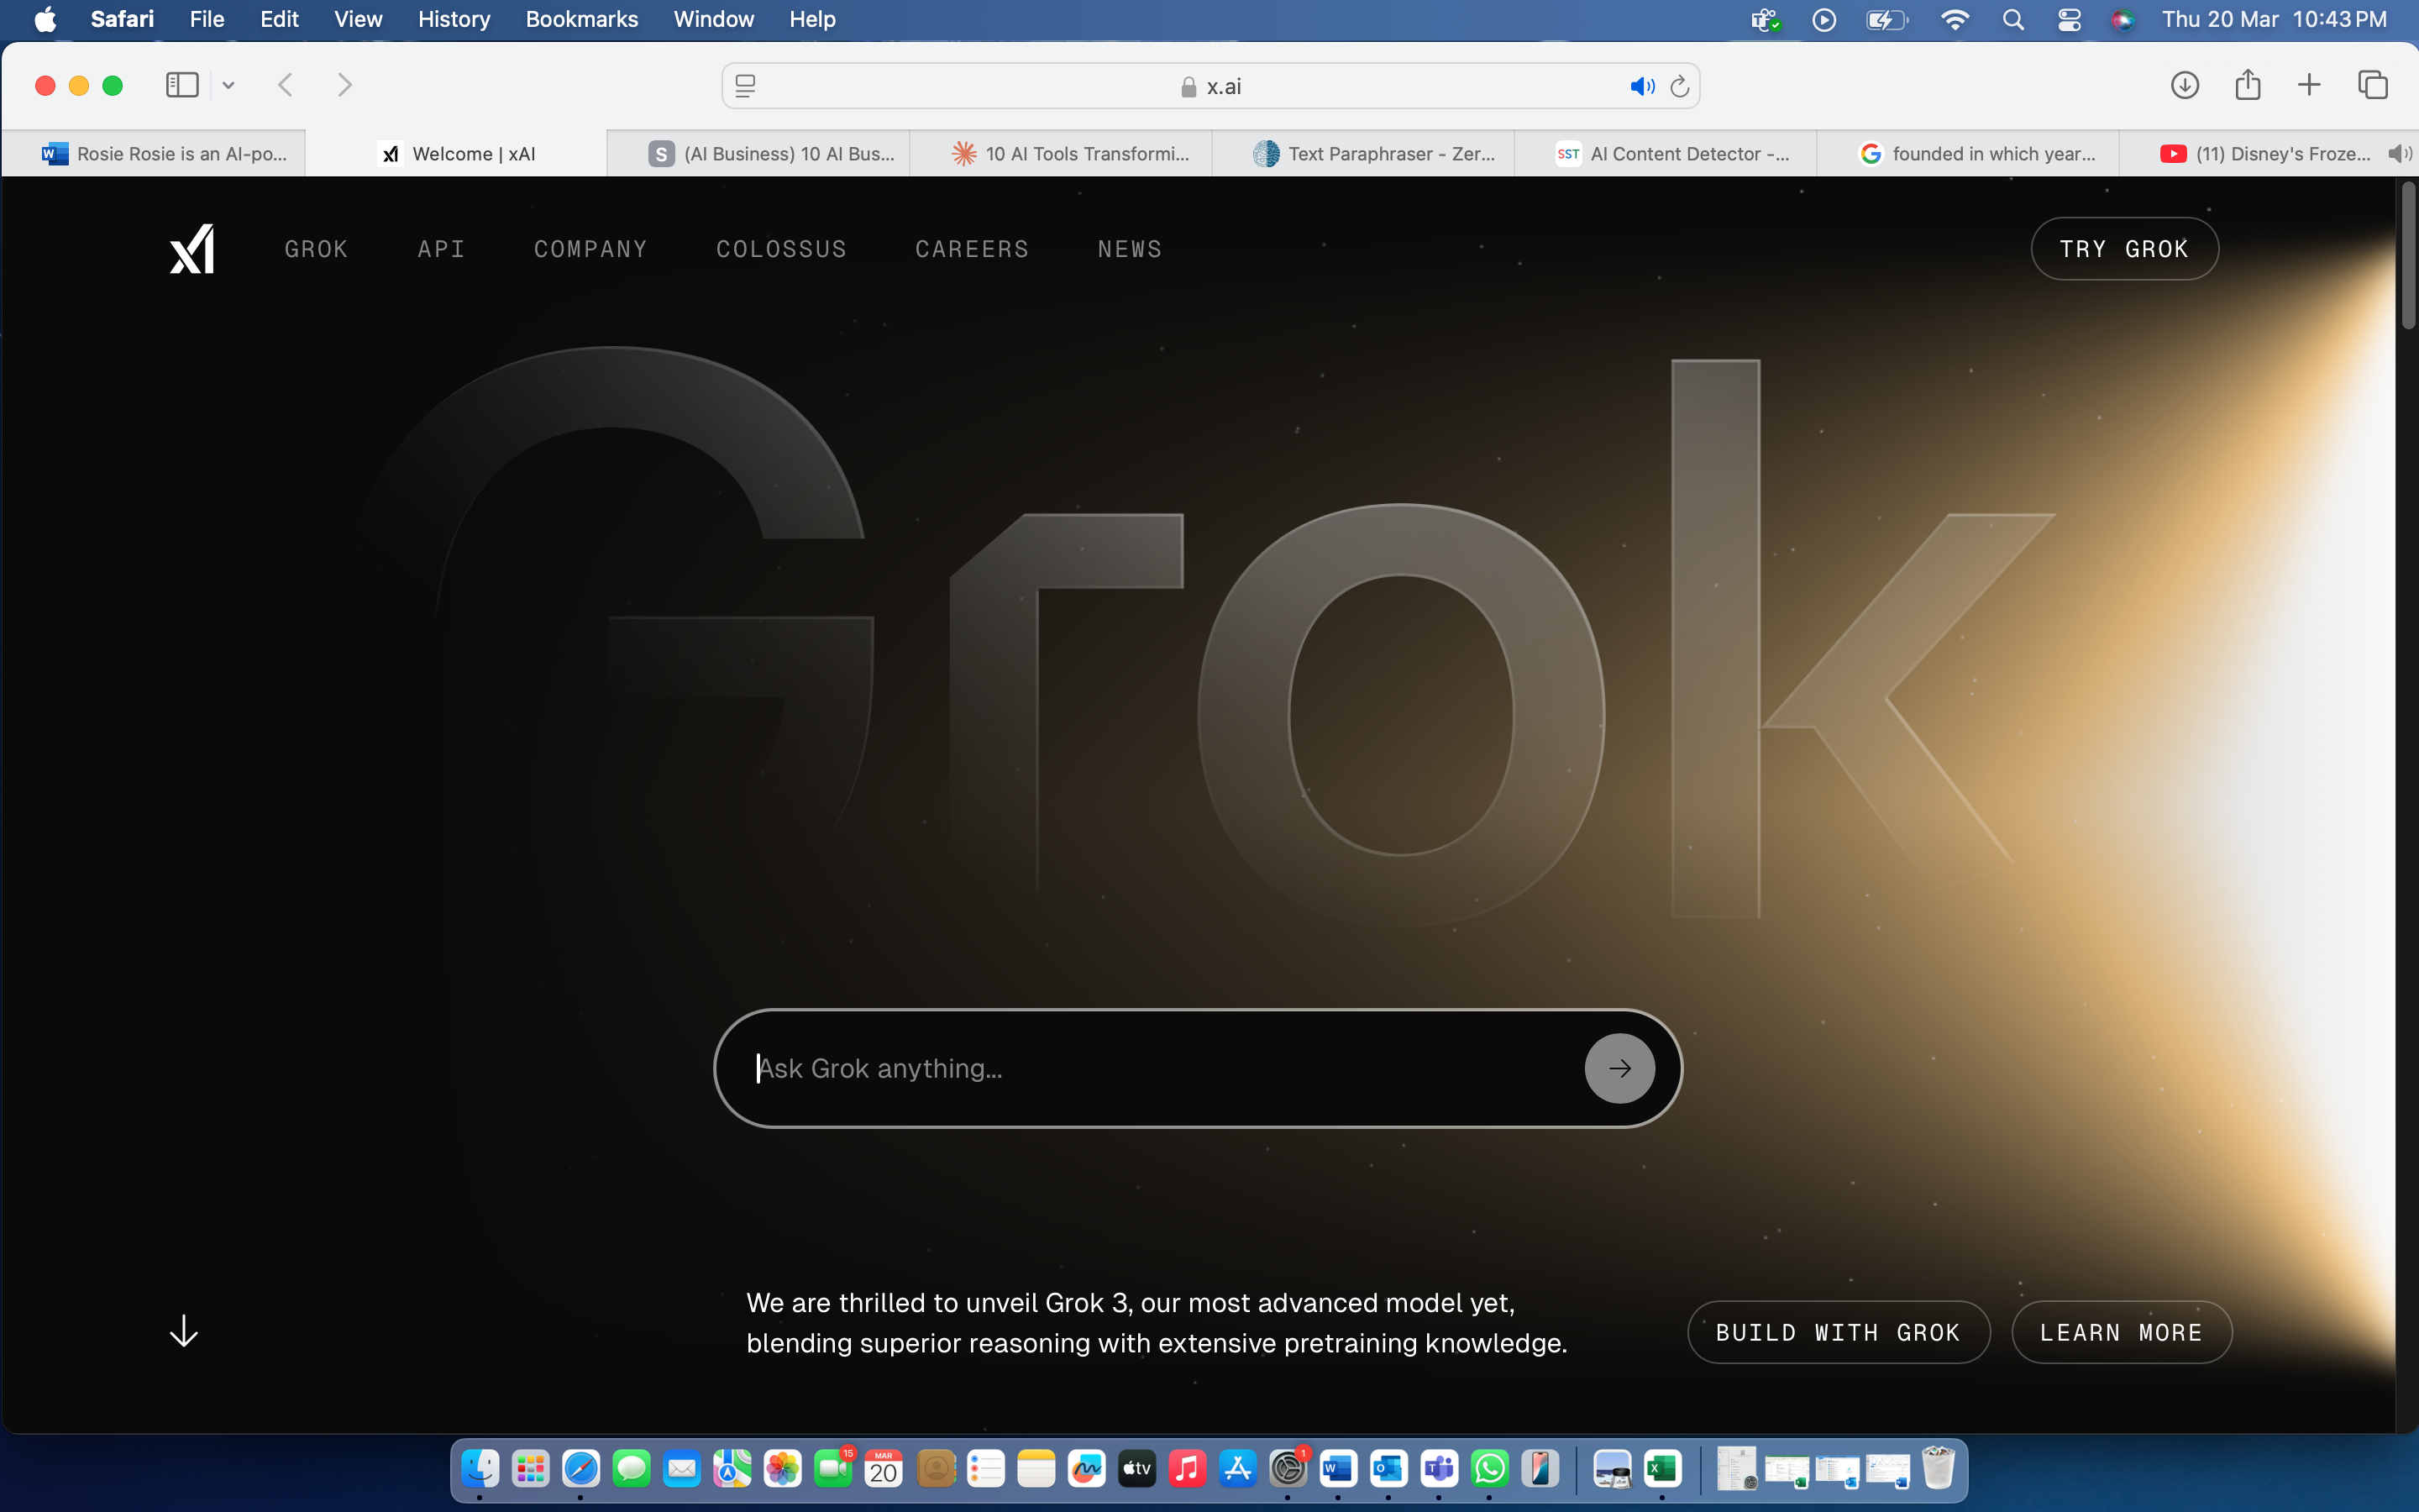The width and height of the screenshot is (2419, 1512).
Task: Submit the Grok prompt with arrow button
Action: [1619, 1068]
